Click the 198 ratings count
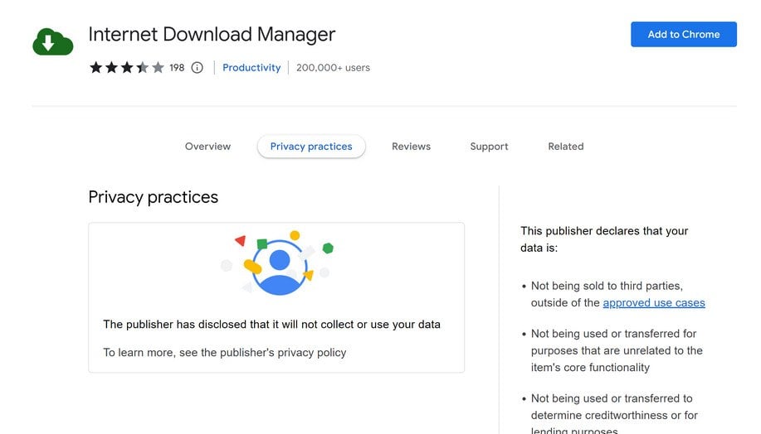 pyautogui.click(x=177, y=68)
